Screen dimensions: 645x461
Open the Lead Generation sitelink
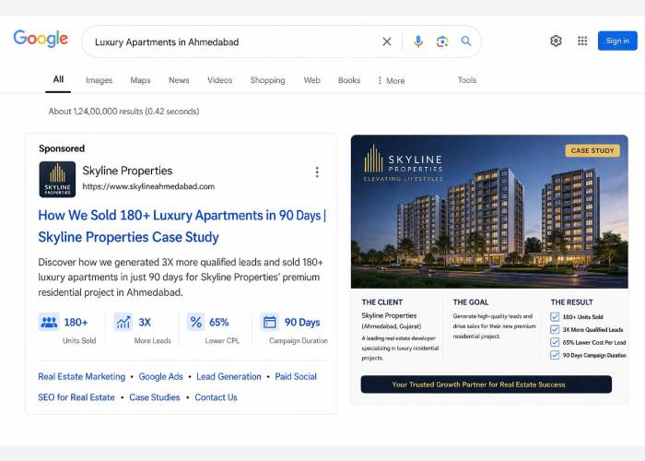(x=229, y=376)
